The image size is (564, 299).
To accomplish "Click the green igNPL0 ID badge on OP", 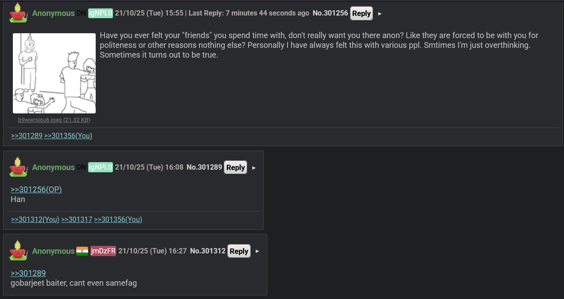I will pyautogui.click(x=101, y=13).
